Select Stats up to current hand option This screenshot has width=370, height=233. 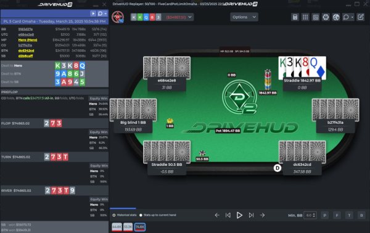pyautogui.click(x=141, y=215)
